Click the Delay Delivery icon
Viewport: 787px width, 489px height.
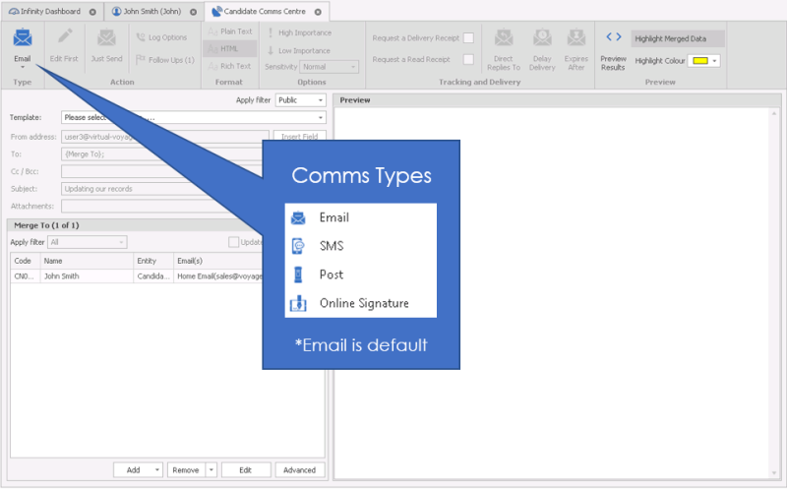point(542,41)
